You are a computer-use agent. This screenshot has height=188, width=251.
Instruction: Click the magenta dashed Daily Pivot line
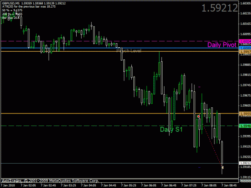(x=120, y=41)
